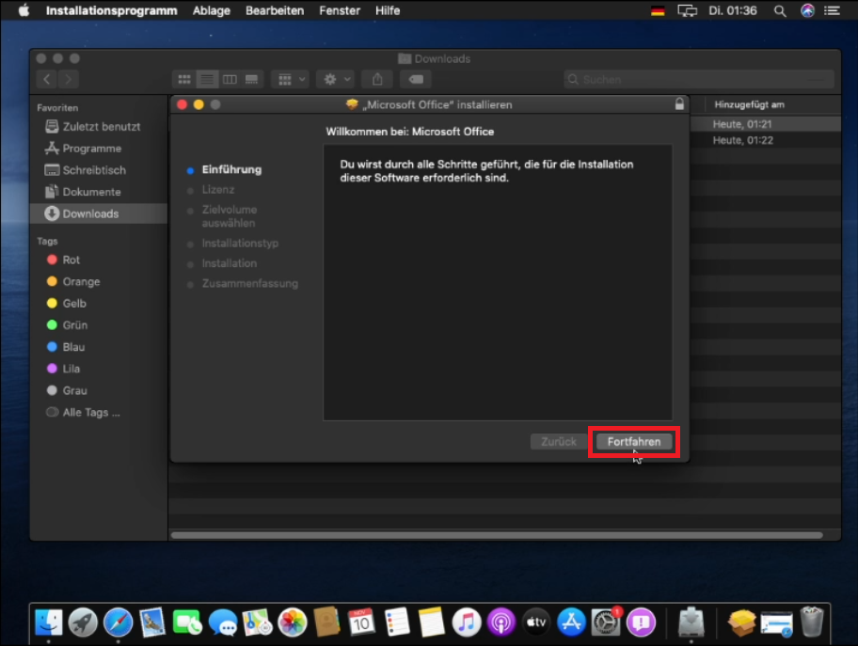
Task: Open the Fenster menu
Action: (x=339, y=10)
